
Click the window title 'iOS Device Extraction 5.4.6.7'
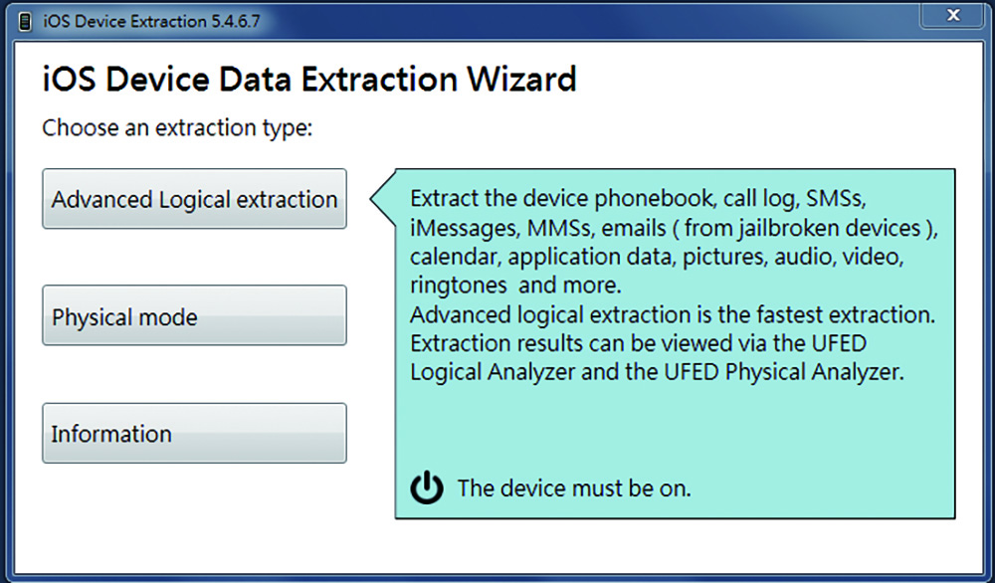pos(151,22)
